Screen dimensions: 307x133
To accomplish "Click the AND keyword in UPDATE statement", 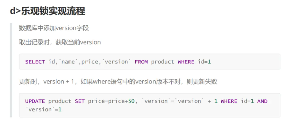I will coord(262,101).
